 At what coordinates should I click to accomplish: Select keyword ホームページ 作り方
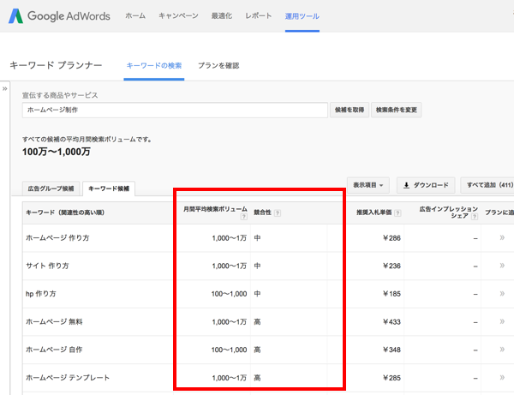click(x=57, y=237)
